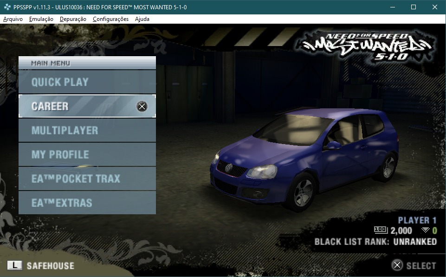
Task: Open EA POCKET TRAX option
Action: pyautogui.click(x=87, y=178)
